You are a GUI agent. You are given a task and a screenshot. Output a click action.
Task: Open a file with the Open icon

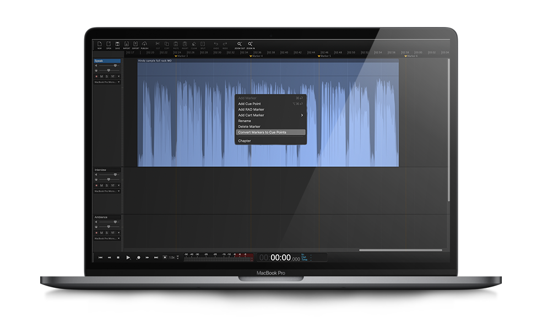[109, 45]
